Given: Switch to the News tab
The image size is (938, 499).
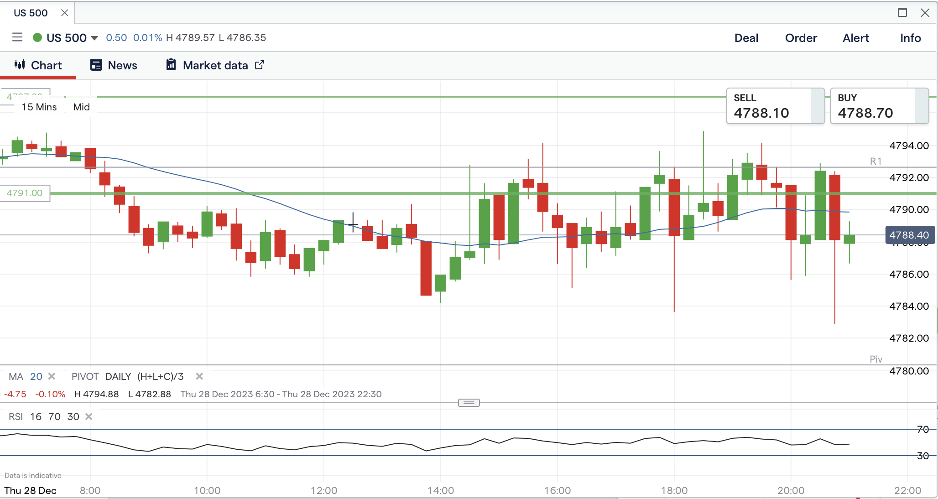Looking at the screenshot, I should [114, 65].
